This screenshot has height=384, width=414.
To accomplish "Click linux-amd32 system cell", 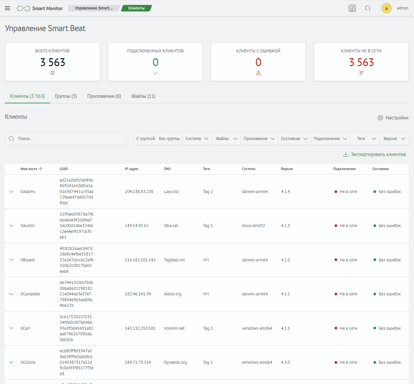I will pyautogui.click(x=254, y=226).
